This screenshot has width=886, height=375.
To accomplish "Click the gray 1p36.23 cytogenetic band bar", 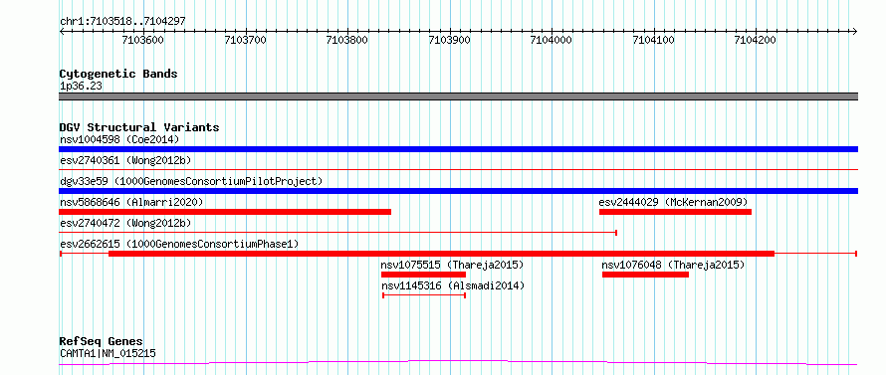I will click(x=458, y=96).
